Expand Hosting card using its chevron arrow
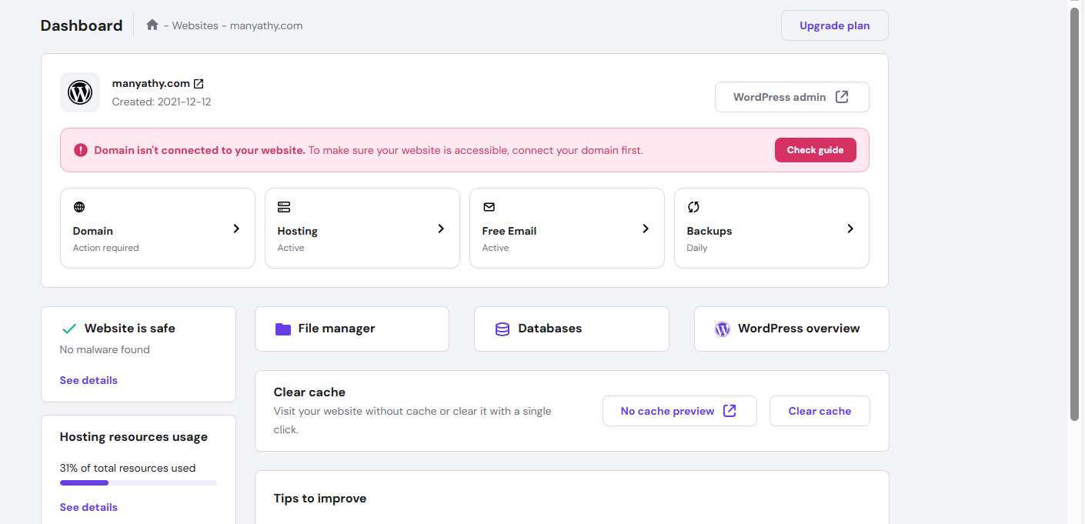Screen dimensions: 1085x524 [x=441, y=229]
